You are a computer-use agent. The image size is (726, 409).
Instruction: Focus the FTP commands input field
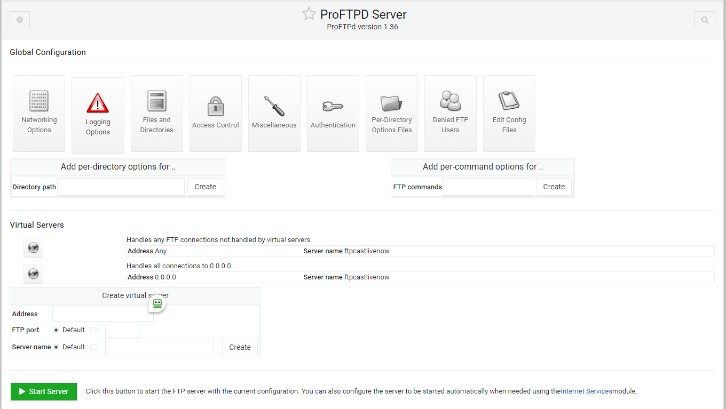(x=488, y=187)
